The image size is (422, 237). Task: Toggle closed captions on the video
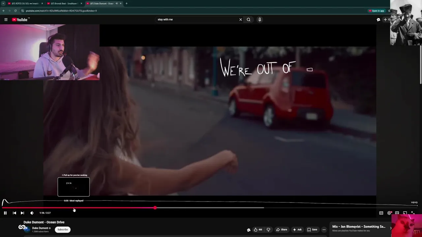pyautogui.click(x=381, y=213)
